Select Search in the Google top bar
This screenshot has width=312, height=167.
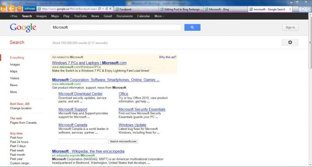coord(27,16)
